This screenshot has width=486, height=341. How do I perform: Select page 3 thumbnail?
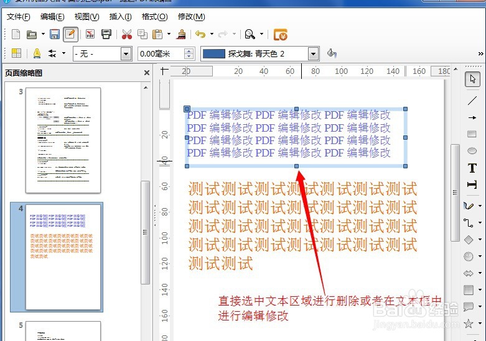pos(63,140)
